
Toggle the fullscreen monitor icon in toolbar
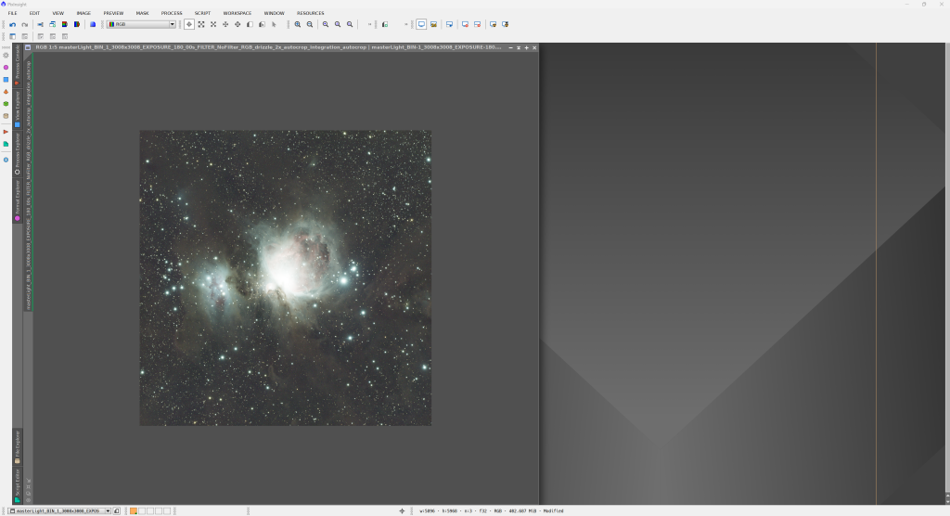pyautogui.click(x=421, y=24)
